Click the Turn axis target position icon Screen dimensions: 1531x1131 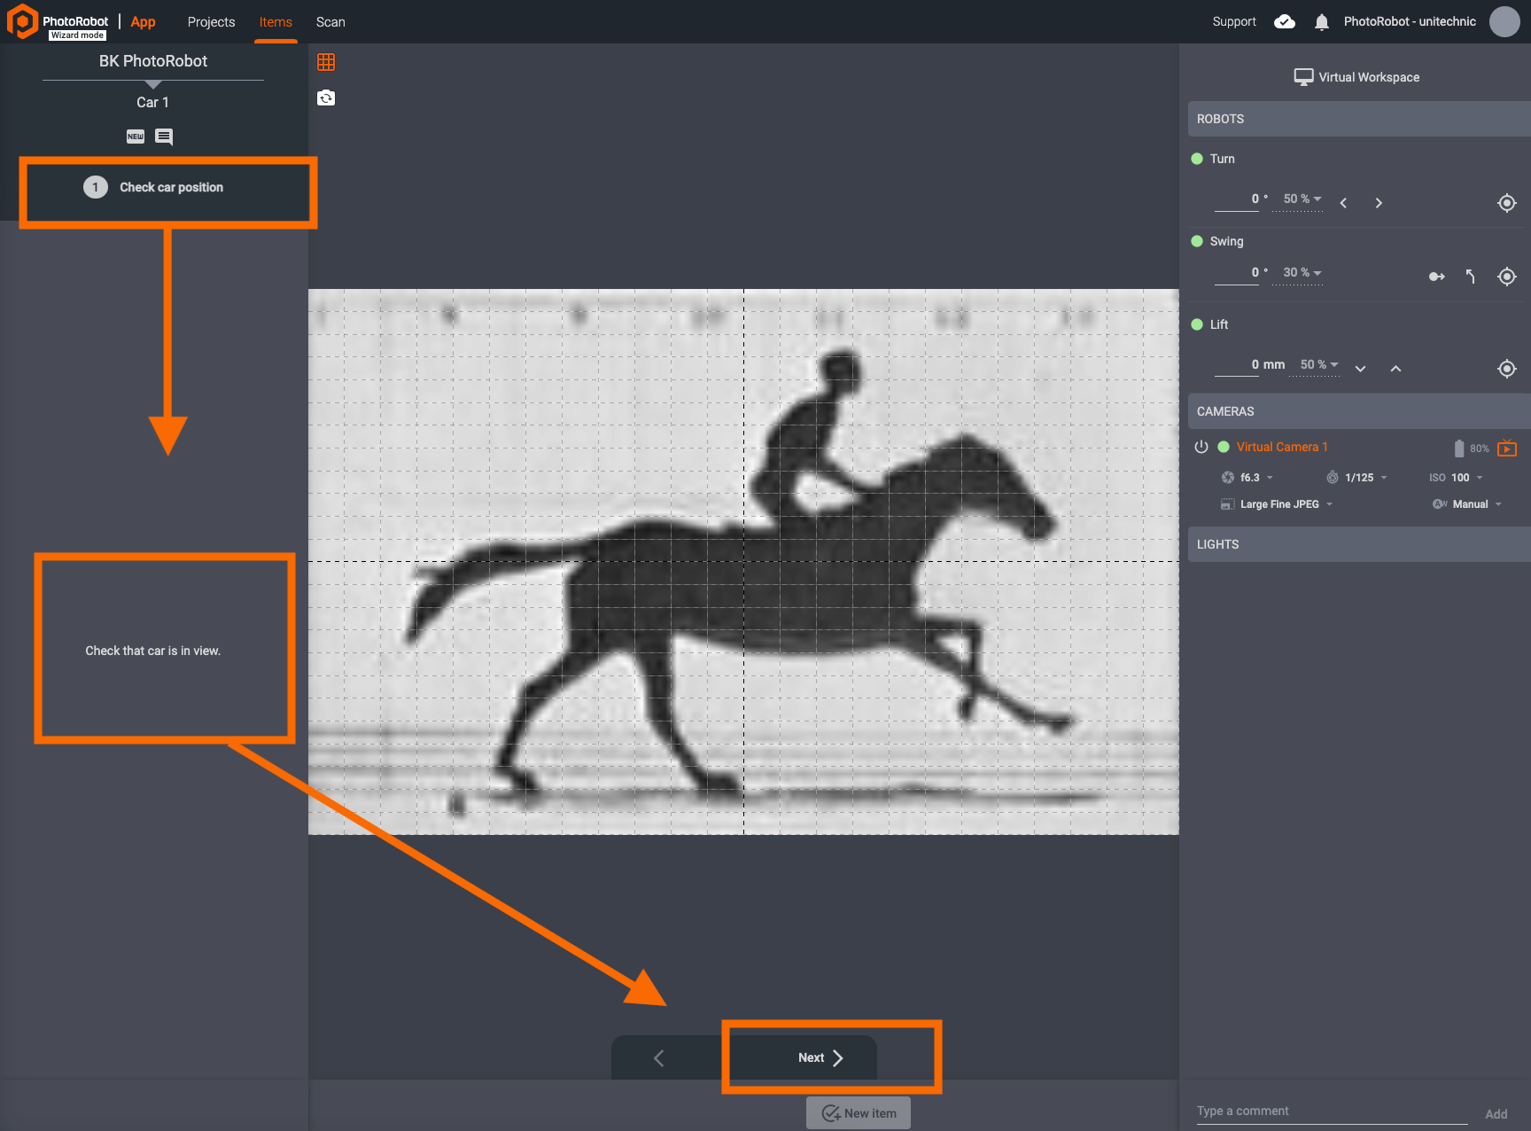[1506, 202]
